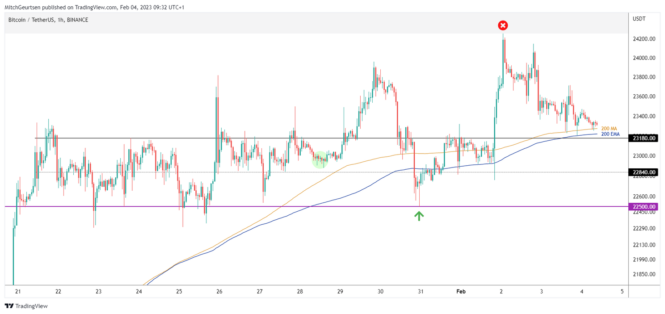This screenshot has height=314, width=665.
Task: Click the MitchGeurtsen author name
Action: 21,7
